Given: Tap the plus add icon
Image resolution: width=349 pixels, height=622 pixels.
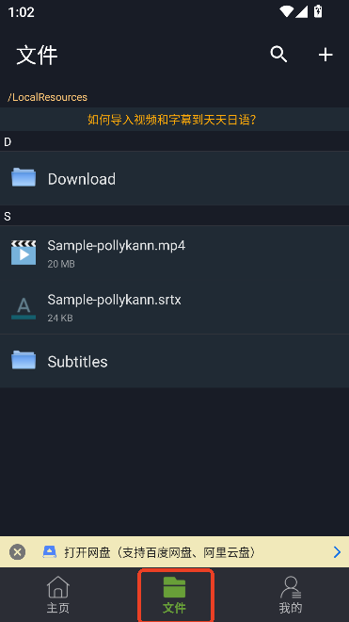Looking at the screenshot, I should tap(325, 55).
